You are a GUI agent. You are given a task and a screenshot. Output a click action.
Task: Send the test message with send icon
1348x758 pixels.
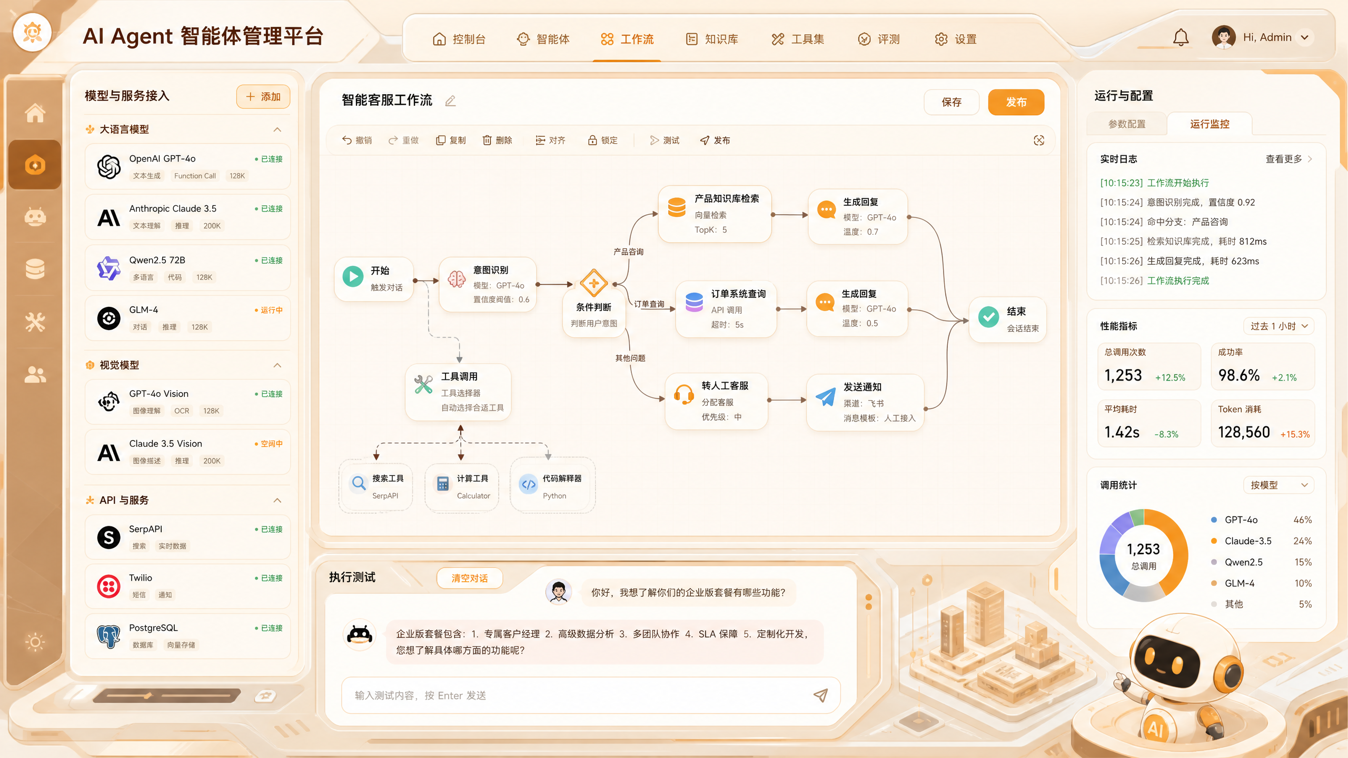click(x=820, y=695)
